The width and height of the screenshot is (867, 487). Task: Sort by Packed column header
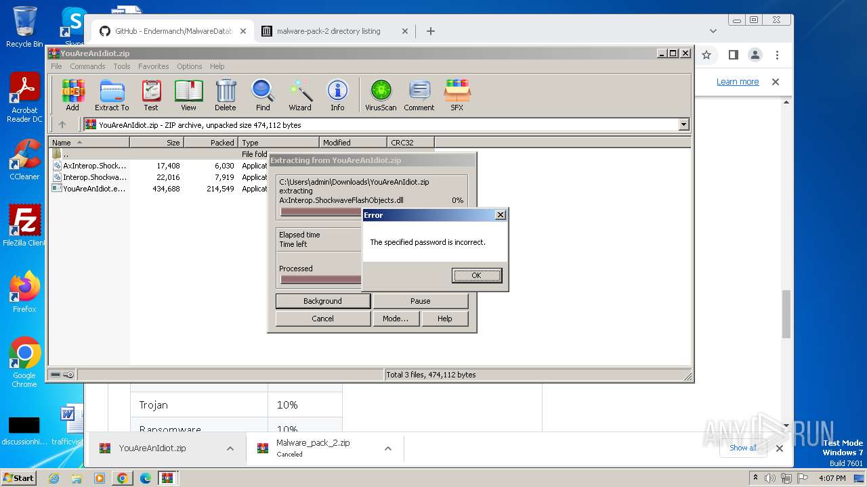coord(211,143)
